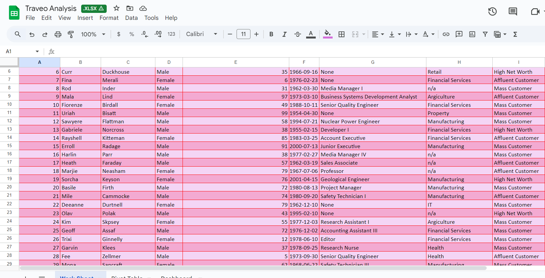Select the paint format tool
Screen dimensions: 545x278
point(71,34)
